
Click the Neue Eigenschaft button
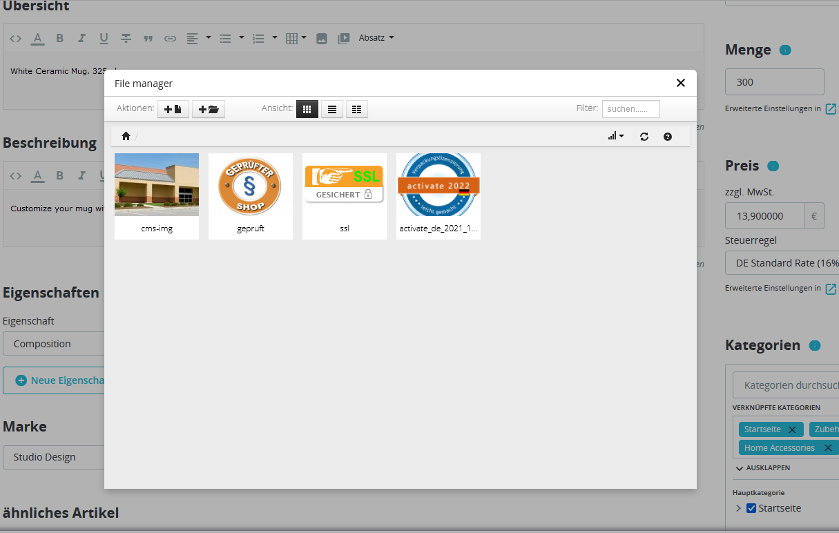(54, 380)
